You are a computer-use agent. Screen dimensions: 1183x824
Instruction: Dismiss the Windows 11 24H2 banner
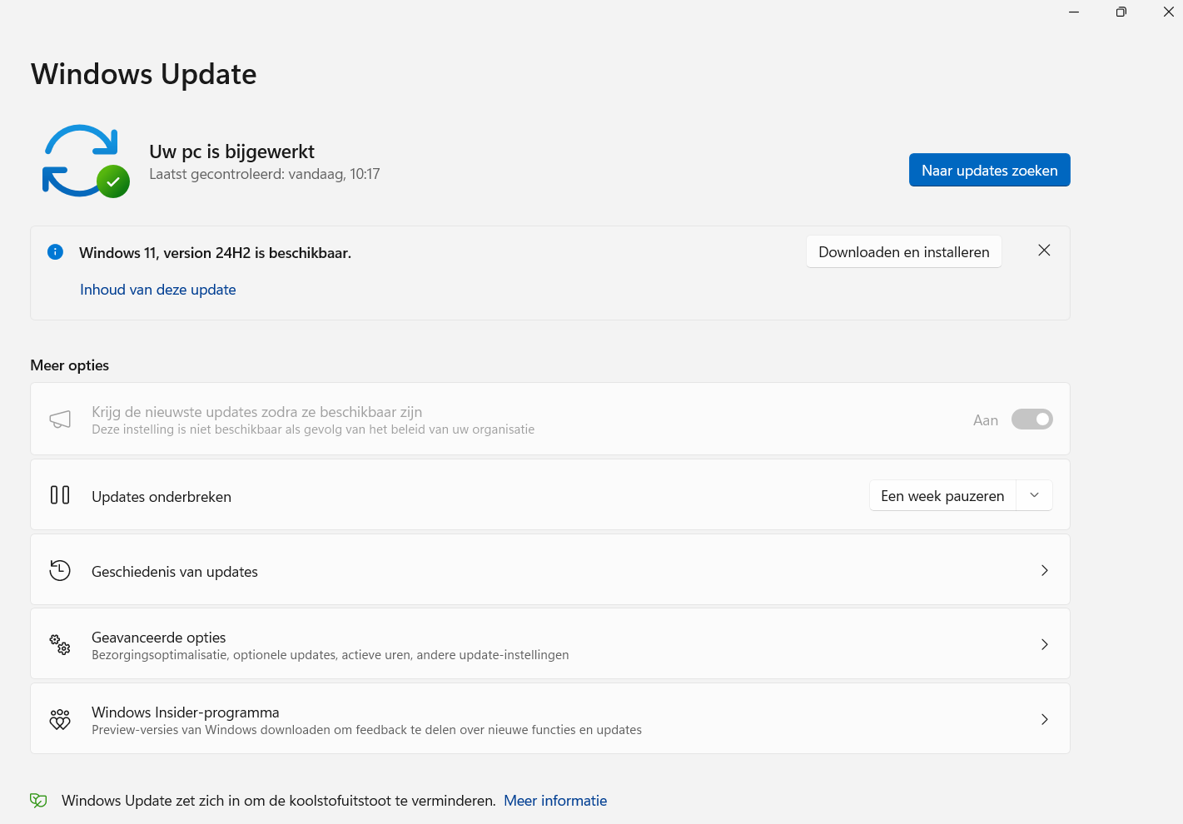pyautogui.click(x=1044, y=250)
